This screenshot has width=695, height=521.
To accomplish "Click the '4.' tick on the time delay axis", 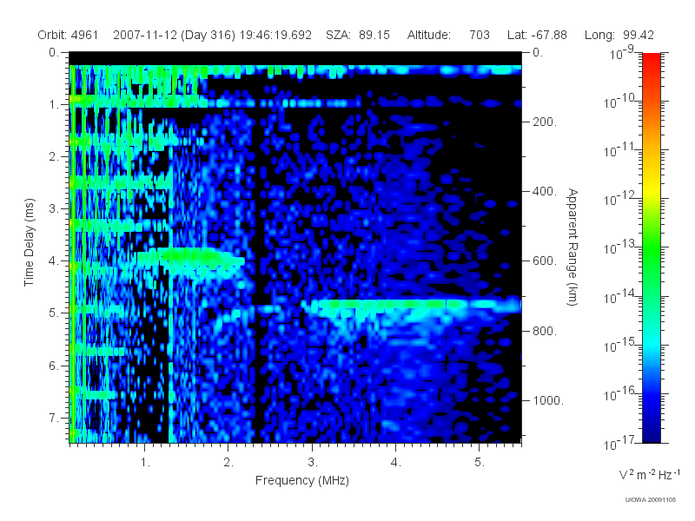I will tap(54, 261).
